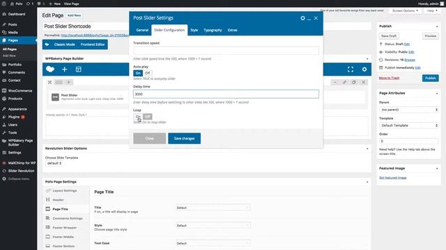Open the templates layout icon
446x250 pixels.
click(x=79, y=69)
